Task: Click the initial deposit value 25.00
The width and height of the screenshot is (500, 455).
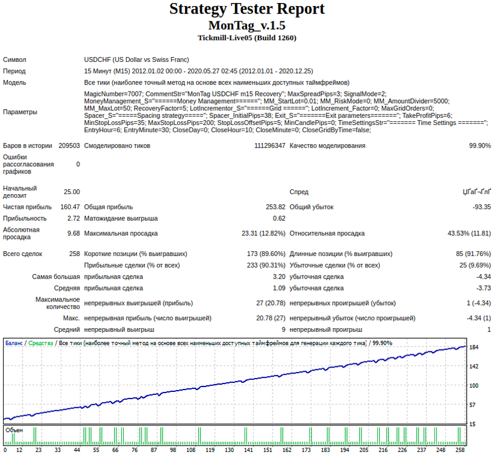Action: pyautogui.click(x=72, y=192)
